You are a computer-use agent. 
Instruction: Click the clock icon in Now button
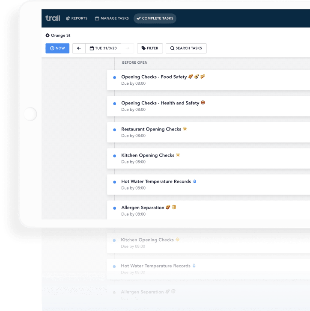pyautogui.click(x=52, y=48)
